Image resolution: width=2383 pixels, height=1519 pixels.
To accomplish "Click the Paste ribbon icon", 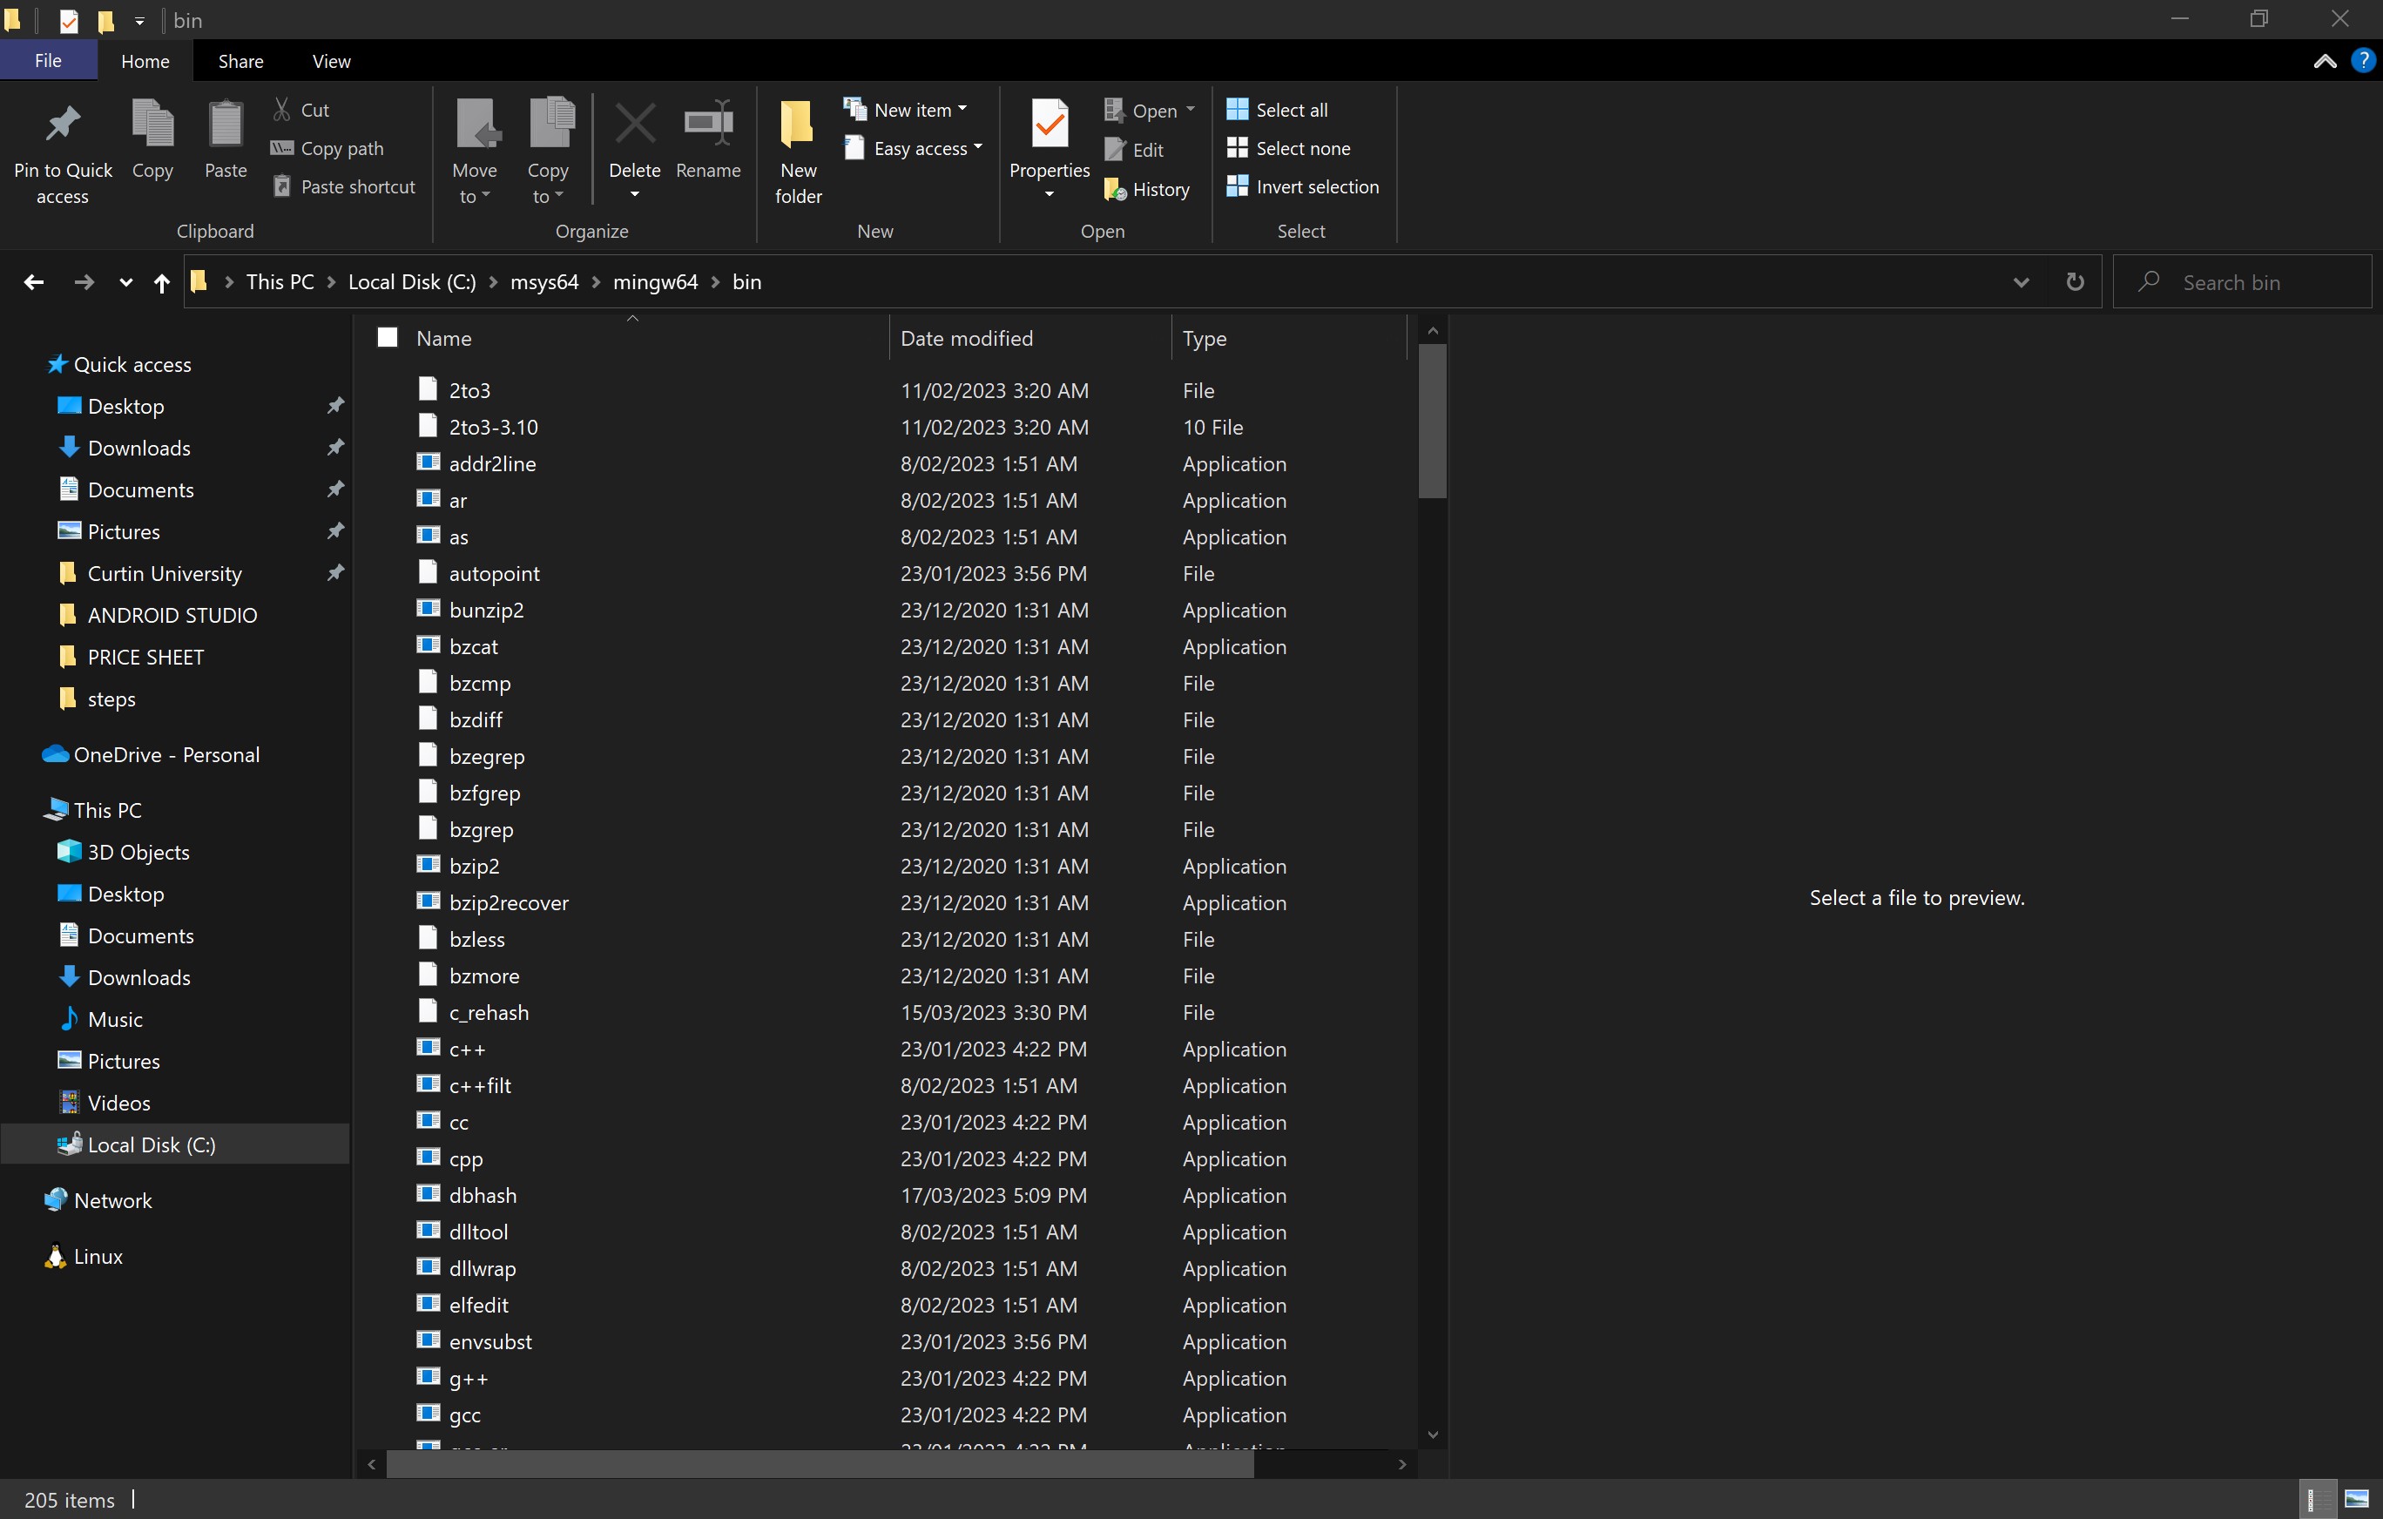I will tap(226, 124).
